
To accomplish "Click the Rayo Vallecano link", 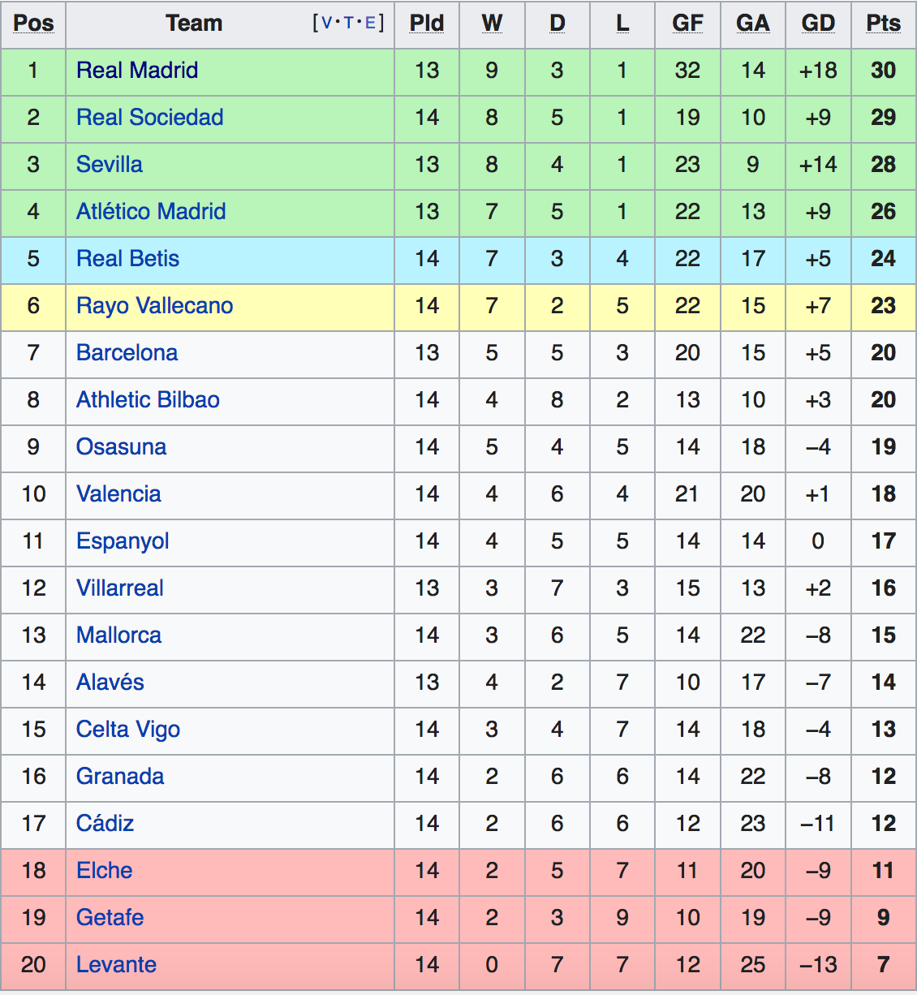I will [154, 306].
